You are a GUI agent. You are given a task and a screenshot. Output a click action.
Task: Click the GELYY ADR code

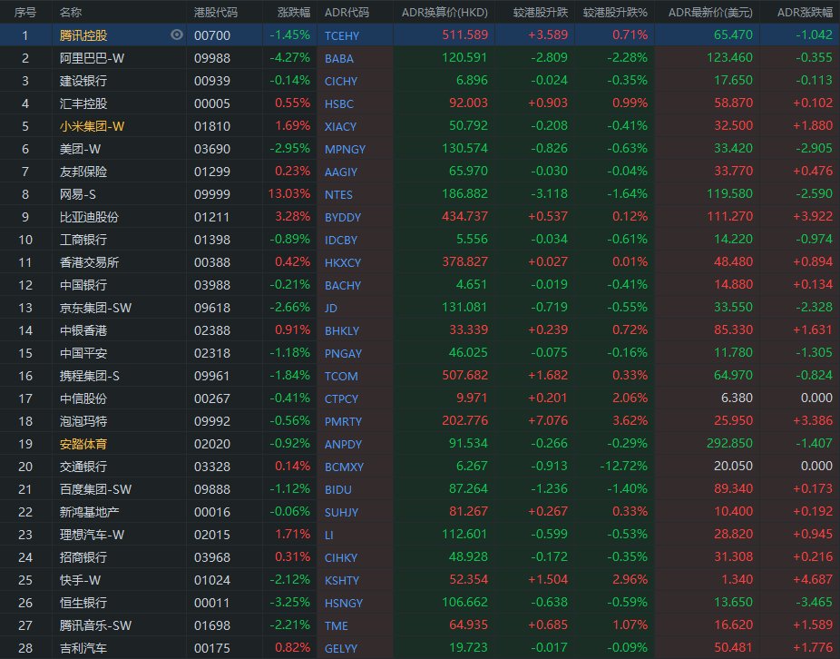pos(341,648)
